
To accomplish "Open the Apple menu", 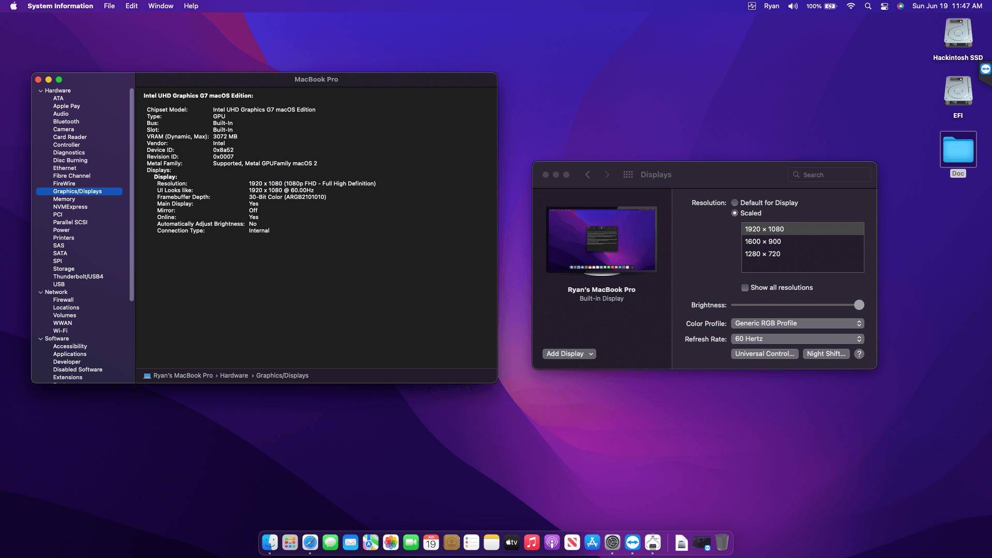I will [x=13, y=6].
